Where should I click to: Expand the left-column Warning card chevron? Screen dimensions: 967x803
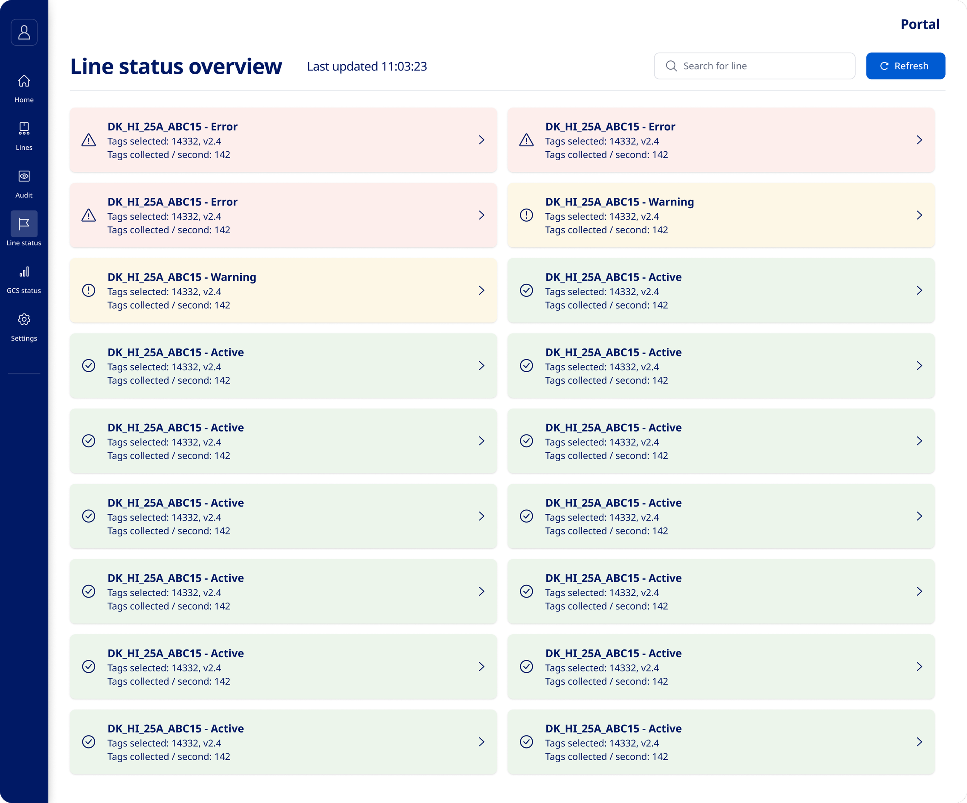[482, 290]
